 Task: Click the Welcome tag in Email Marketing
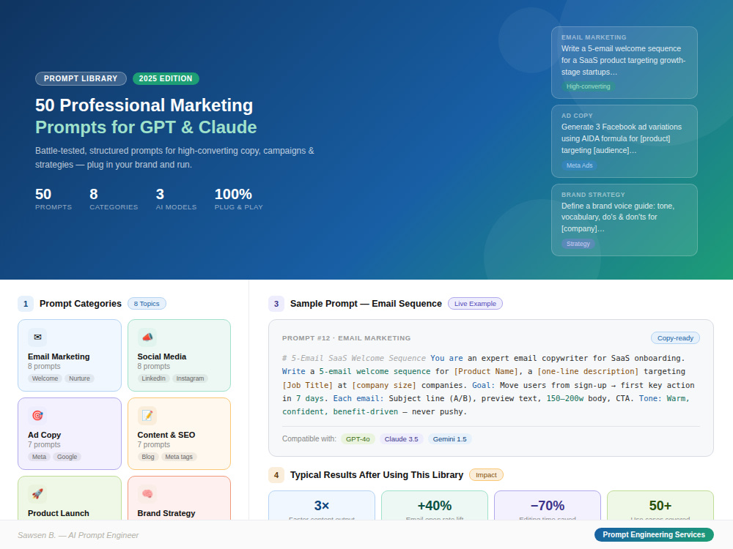coord(45,378)
